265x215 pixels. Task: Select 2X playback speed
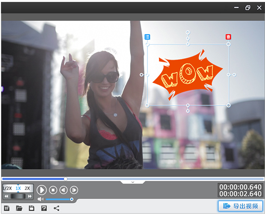coord(27,188)
